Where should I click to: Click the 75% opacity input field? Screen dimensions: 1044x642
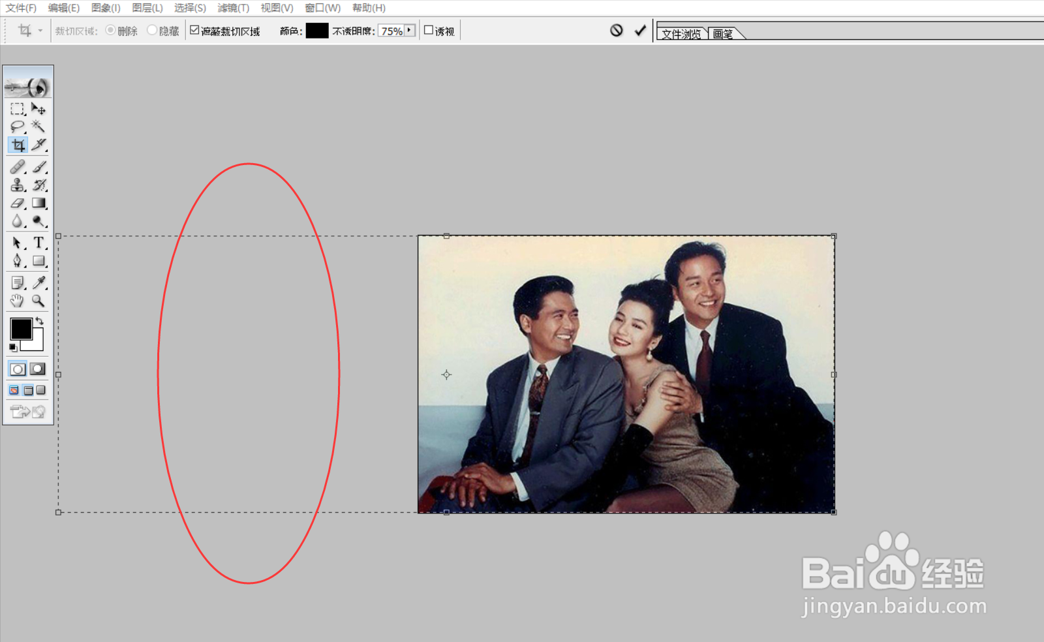coord(391,31)
